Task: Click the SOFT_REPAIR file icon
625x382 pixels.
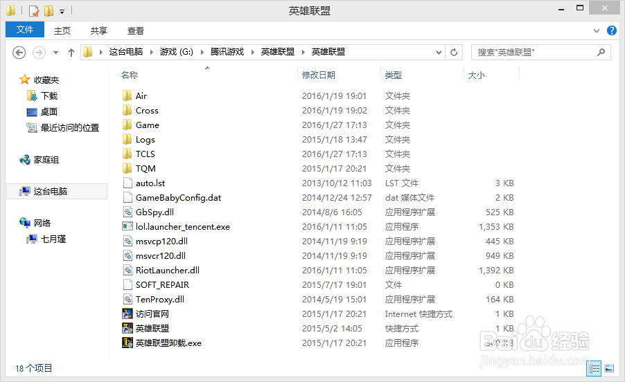Action: [127, 284]
